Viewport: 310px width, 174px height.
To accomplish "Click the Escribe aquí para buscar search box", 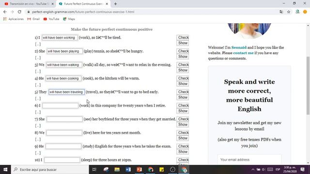I will pos(50,170).
